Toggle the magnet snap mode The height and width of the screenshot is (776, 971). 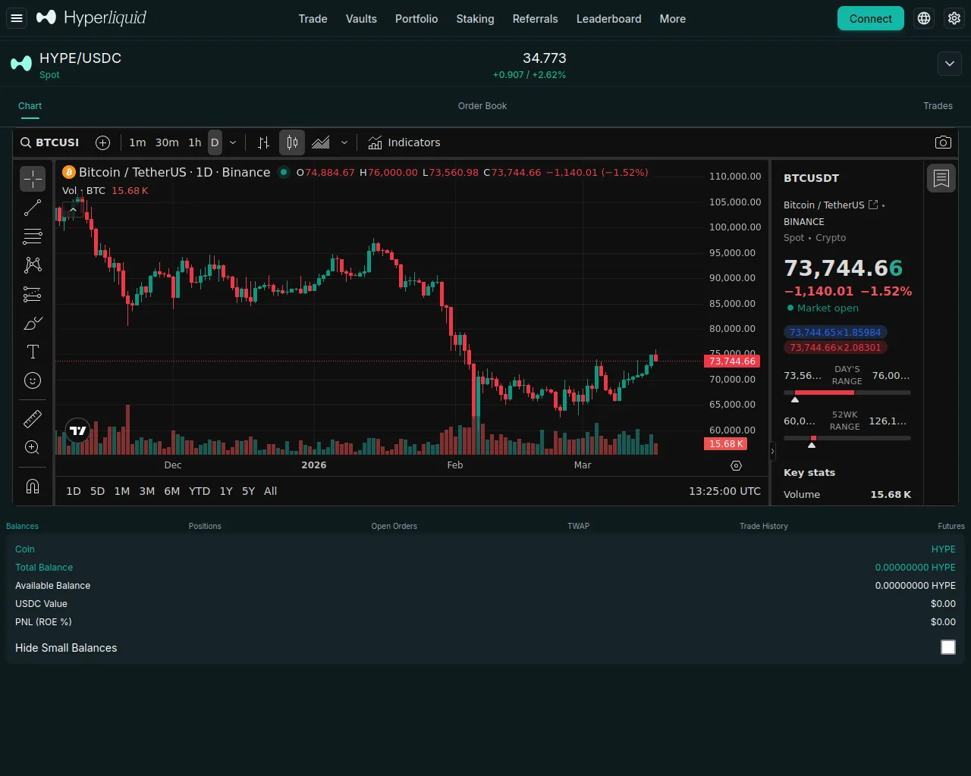pyautogui.click(x=33, y=487)
